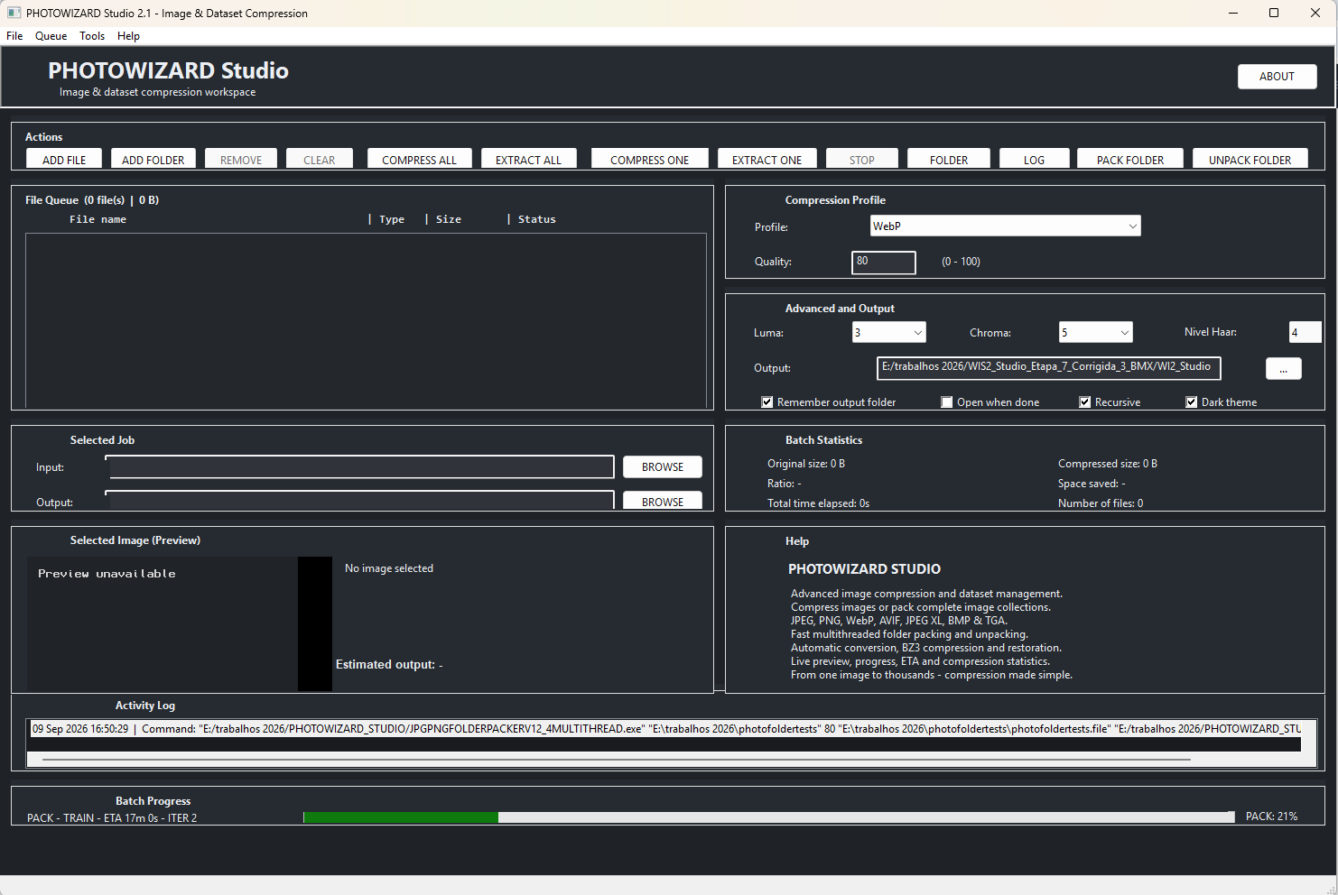The width and height of the screenshot is (1338, 895).
Task: Click the batch progress bar
Action: pos(769,817)
